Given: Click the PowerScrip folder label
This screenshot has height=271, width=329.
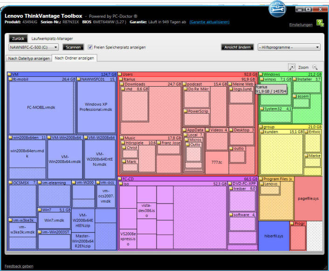Looking at the screenshot, I should point(198,111).
